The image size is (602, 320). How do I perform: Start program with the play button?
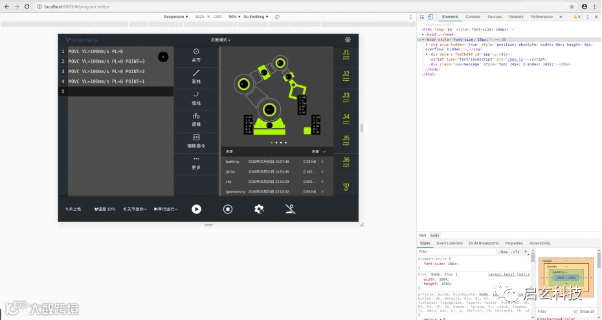(x=196, y=209)
